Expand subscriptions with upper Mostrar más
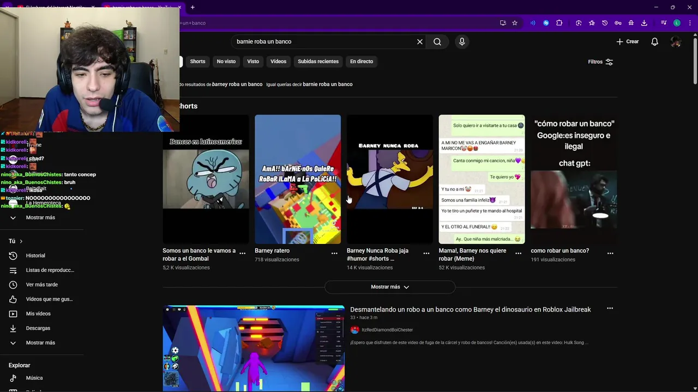Viewport: 698px width, 392px height. 41,217
